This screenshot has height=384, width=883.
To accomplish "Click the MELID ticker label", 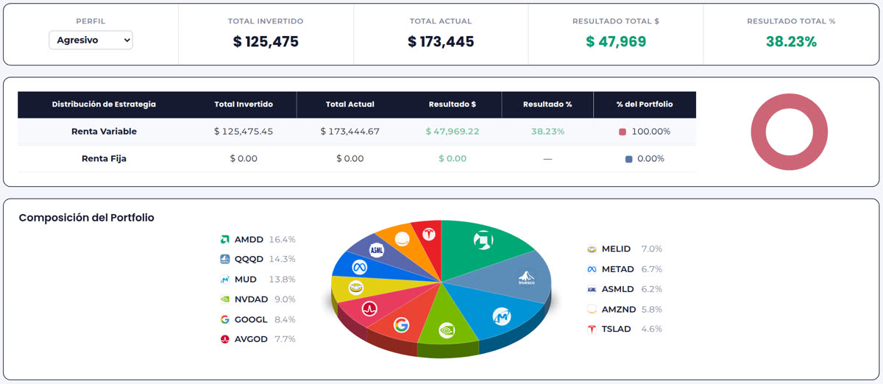I will 617,249.
